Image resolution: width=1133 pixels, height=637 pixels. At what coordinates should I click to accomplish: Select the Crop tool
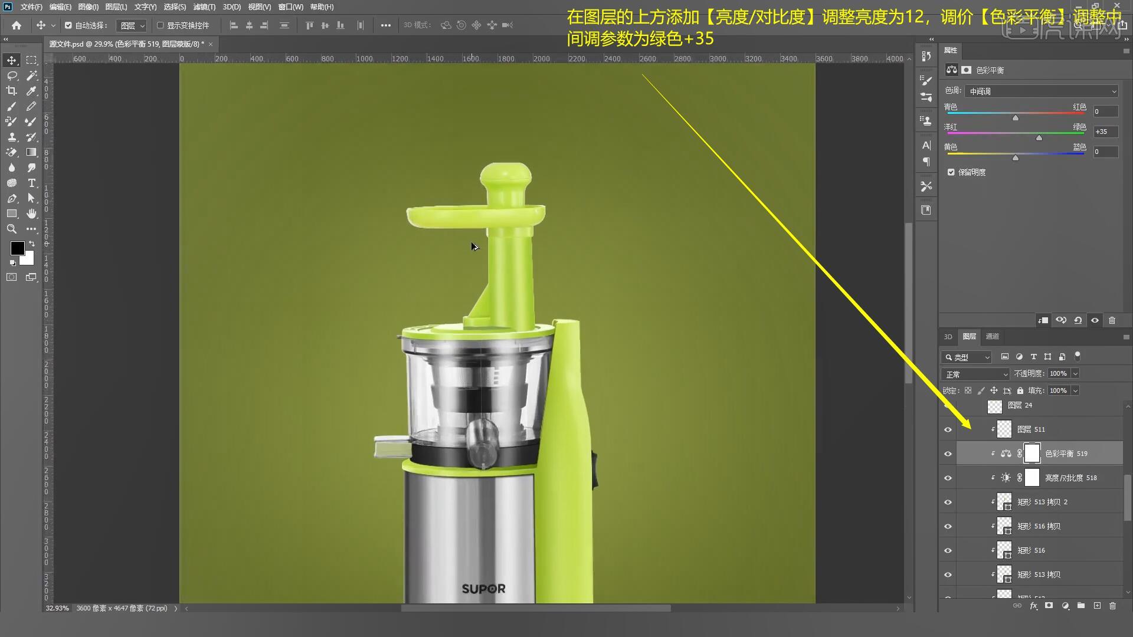tap(11, 91)
